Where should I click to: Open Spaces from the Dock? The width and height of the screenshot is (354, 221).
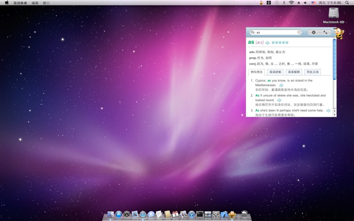pyautogui.click(x=208, y=214)
